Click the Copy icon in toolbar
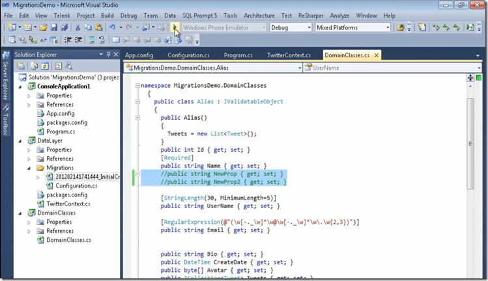 coord(89,27)
